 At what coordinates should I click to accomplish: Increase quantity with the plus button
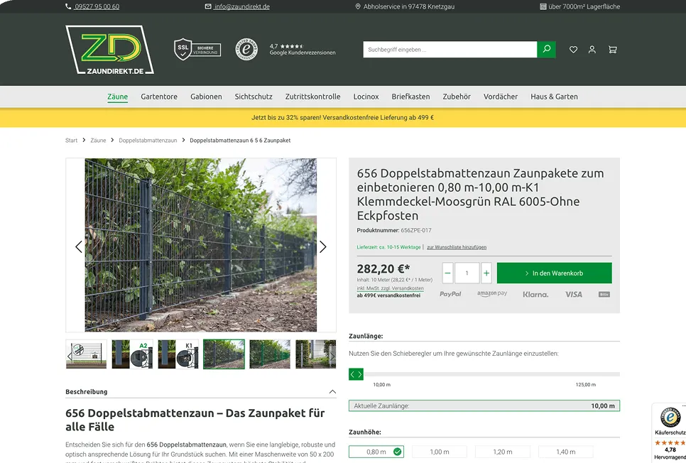pos(486,273)
